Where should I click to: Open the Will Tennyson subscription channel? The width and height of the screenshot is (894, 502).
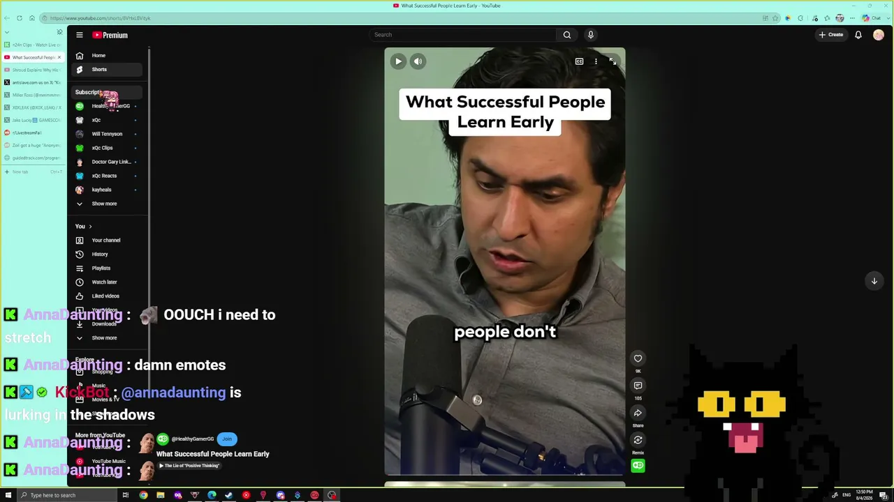point(107,134)
